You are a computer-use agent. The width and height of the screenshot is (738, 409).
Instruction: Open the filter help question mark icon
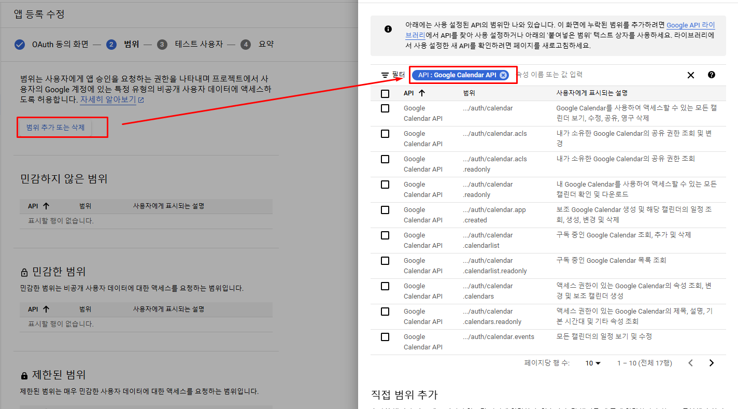pyautogui.click(x=711, y=75)
